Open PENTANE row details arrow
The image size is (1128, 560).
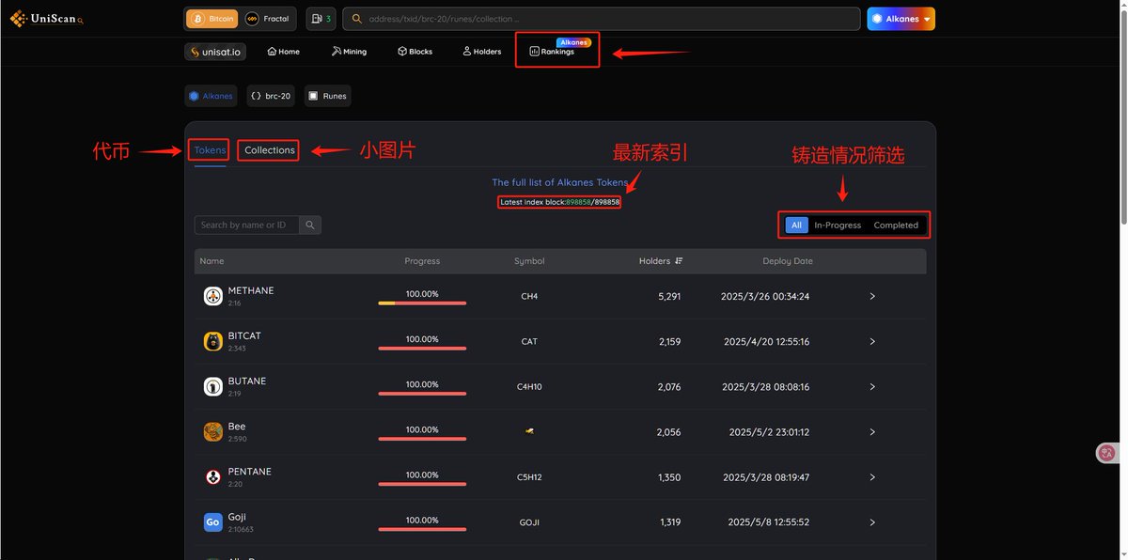[x=872, y=477]
